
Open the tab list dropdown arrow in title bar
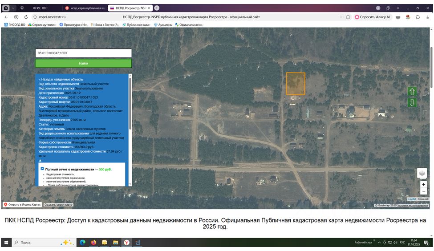point(13,8)
